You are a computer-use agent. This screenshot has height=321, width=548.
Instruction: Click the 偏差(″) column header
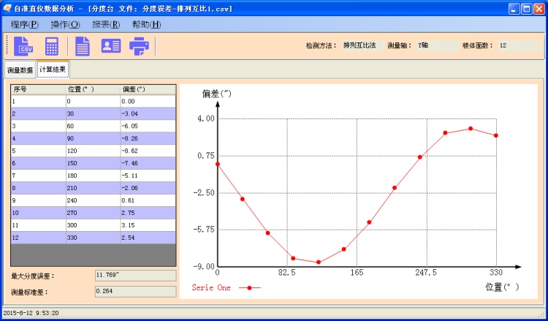tap(148, 89)
